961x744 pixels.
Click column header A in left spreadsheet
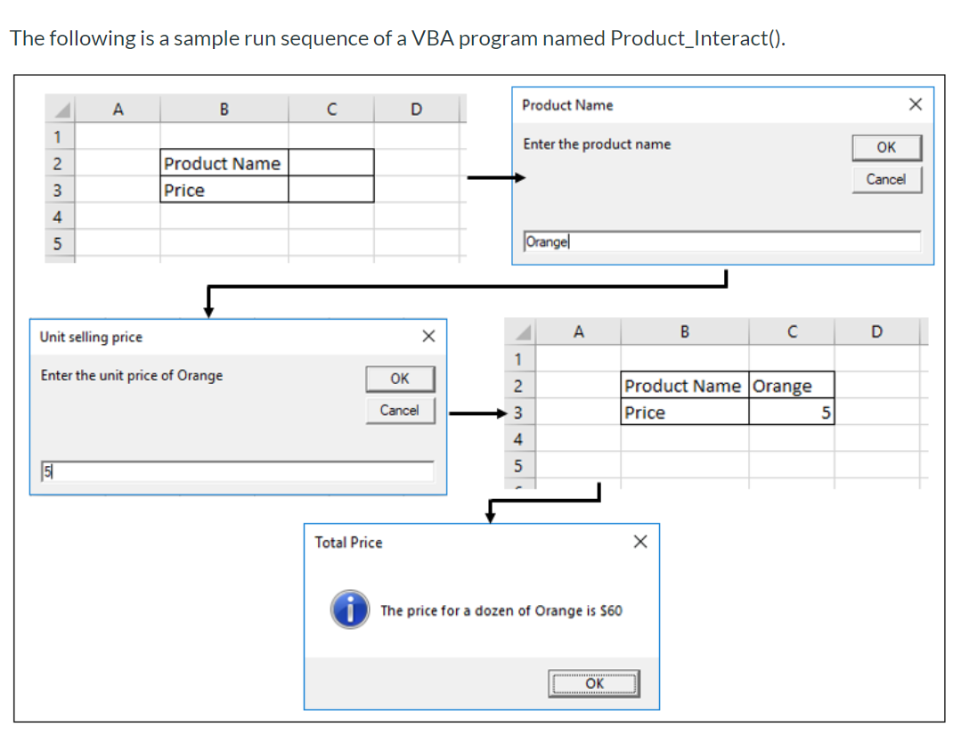tap(118, 109)
